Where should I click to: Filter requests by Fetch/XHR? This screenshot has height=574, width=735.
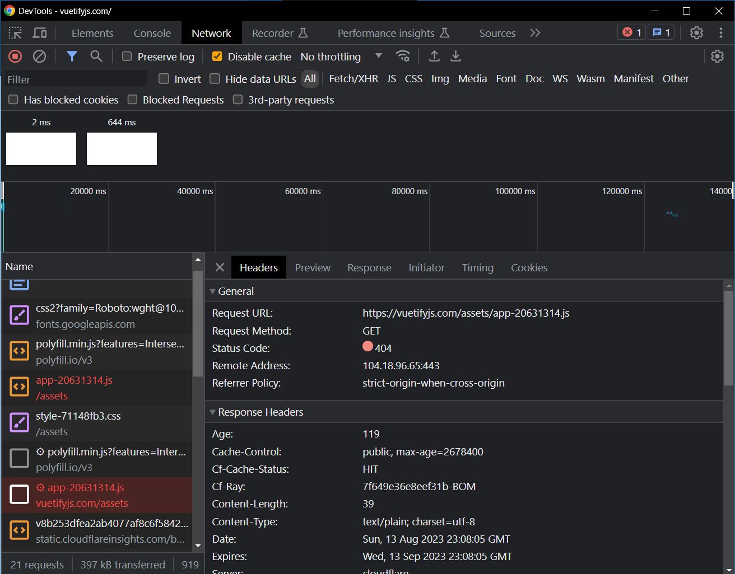pyautogui.click(x=353, y=79)
